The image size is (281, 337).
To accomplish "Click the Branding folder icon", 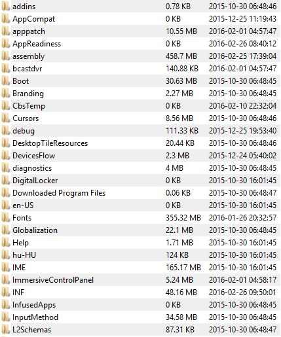I will pyautogui.click(x=5, y=94).
